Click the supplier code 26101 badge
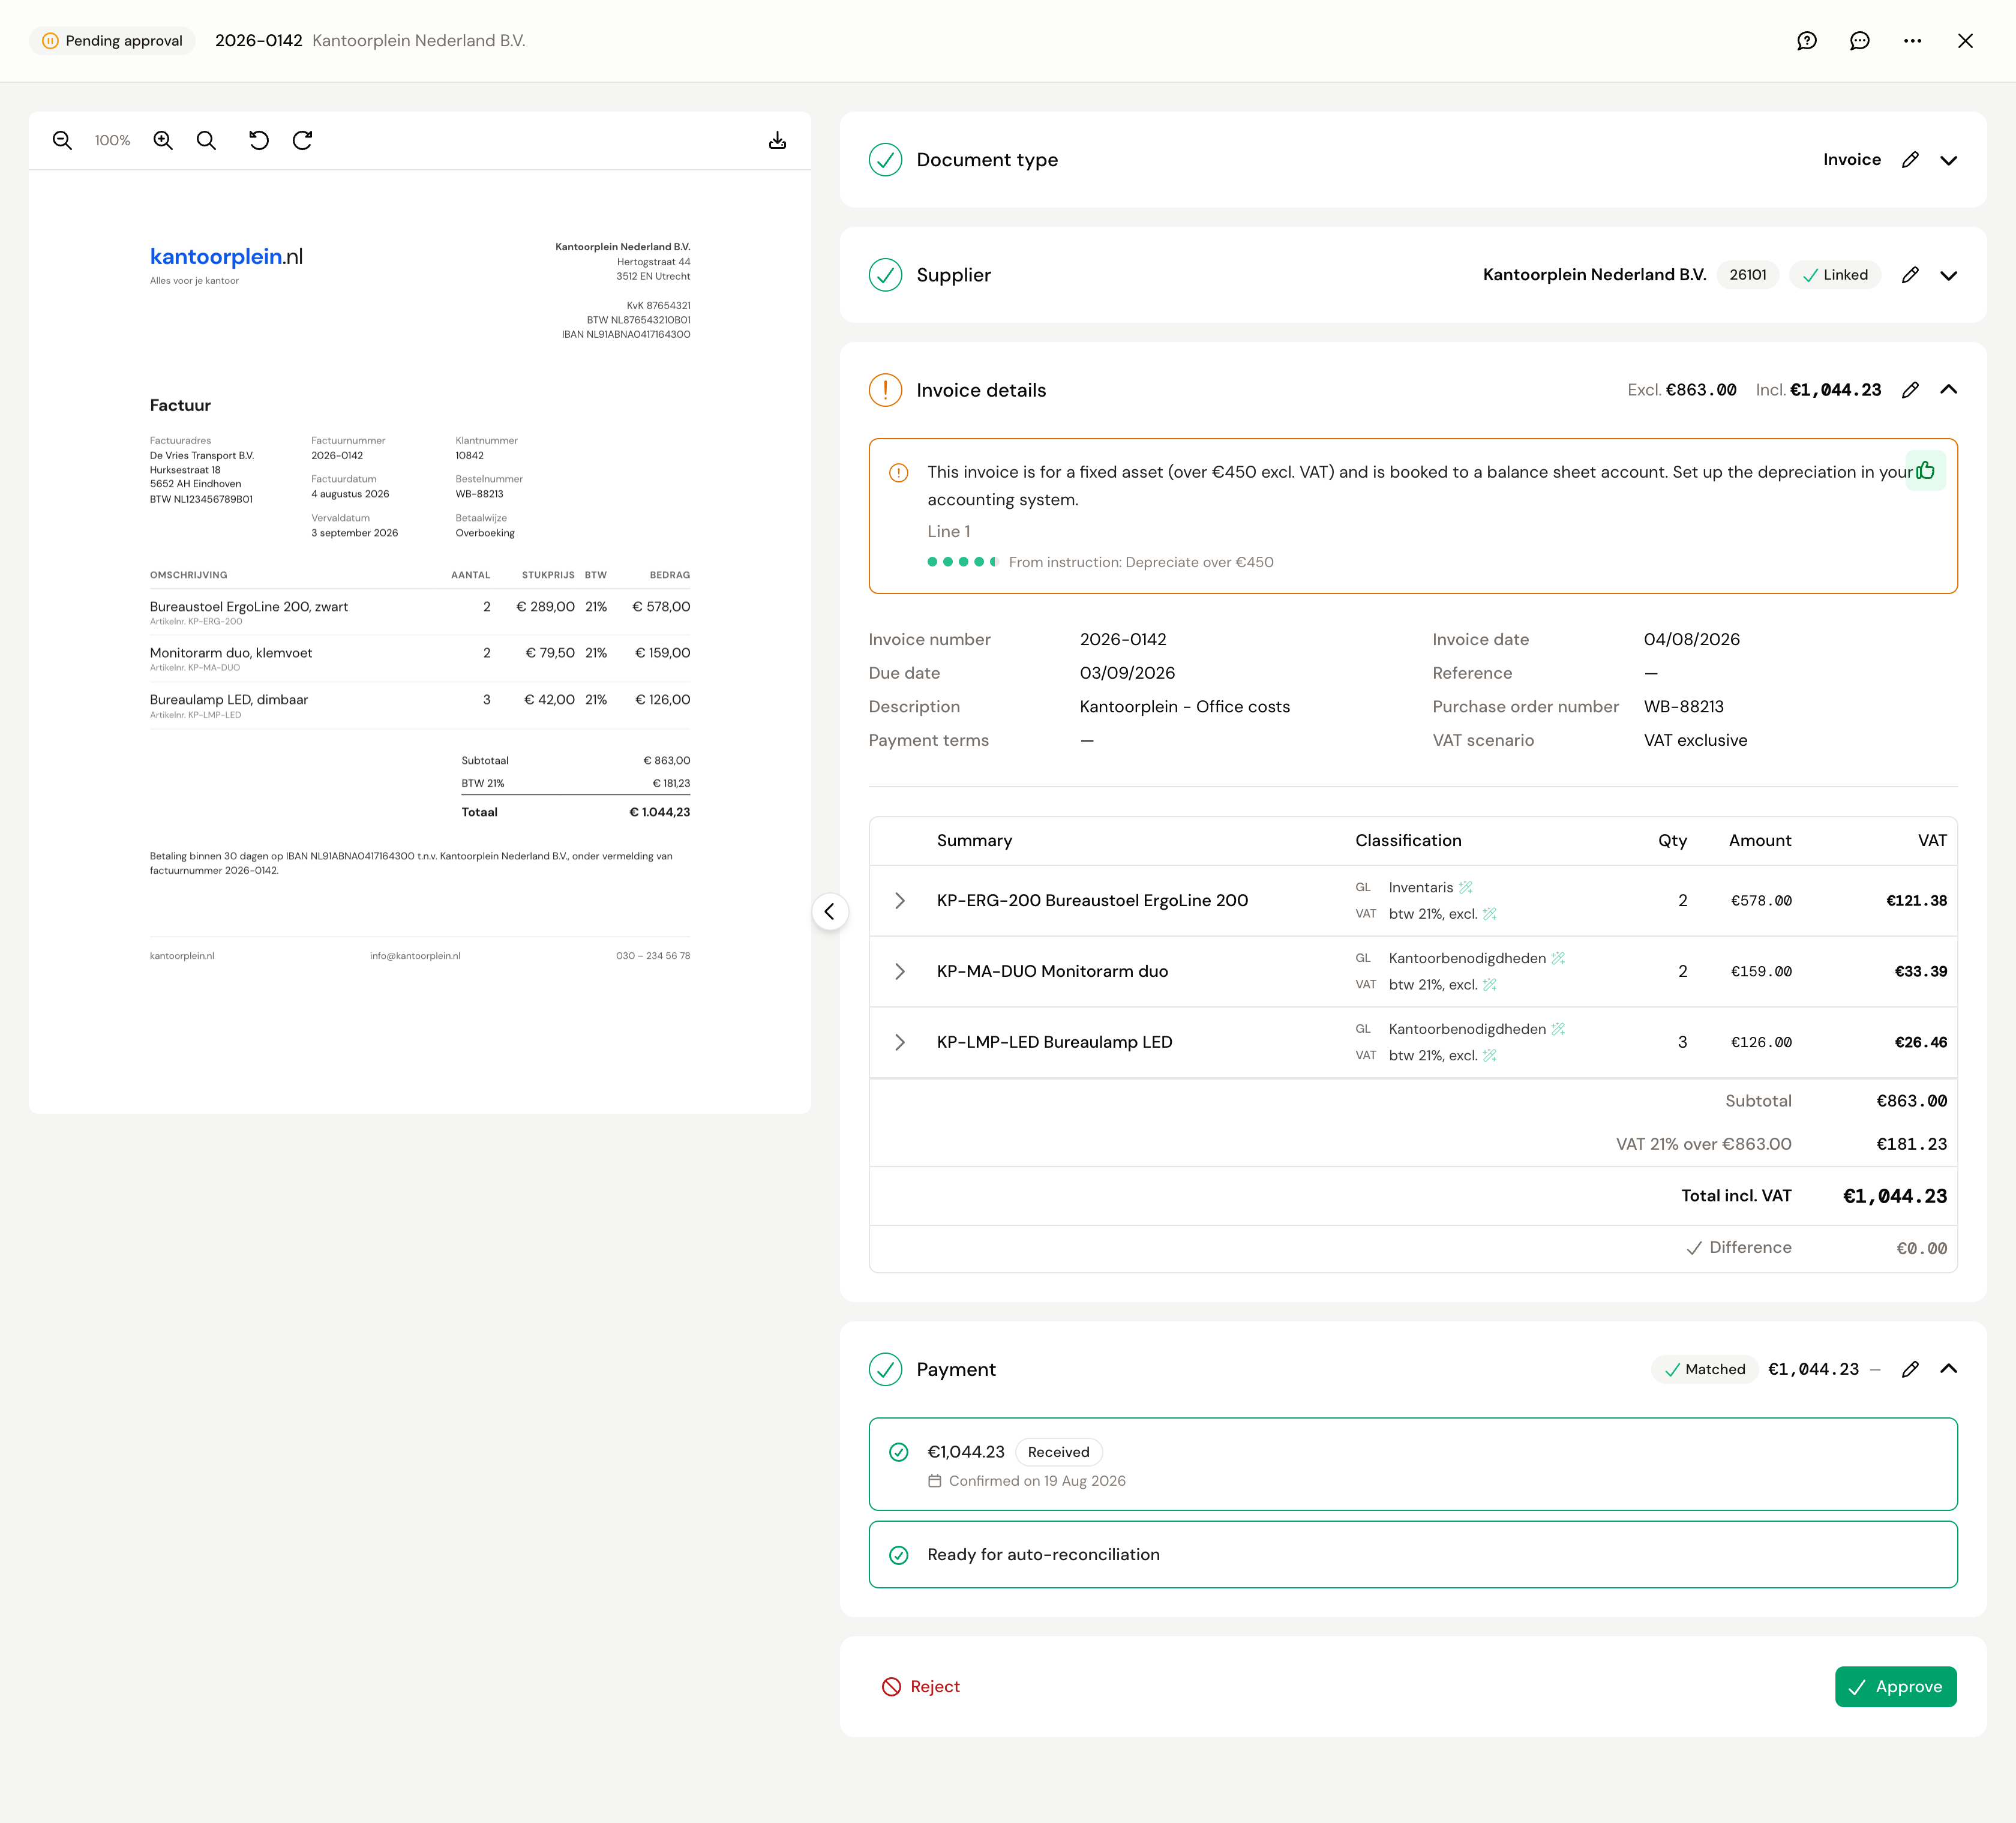The width and height of the screenshot is (2016, 1823). click(x=1747, y=275)
